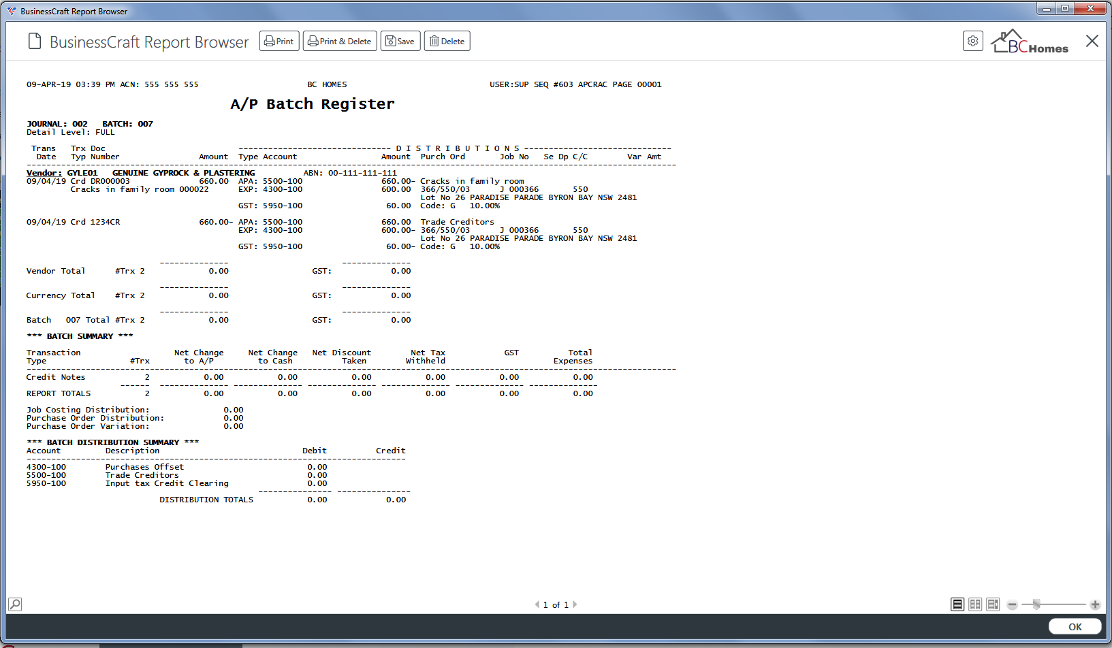Click the 'Currency Total' row label
The height and width of the screenshot is (648, 1112).
(61, 295)
